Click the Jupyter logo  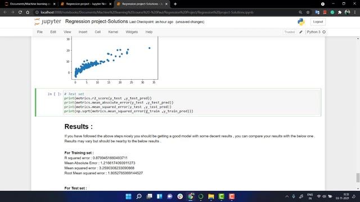[x=48, y=21]
